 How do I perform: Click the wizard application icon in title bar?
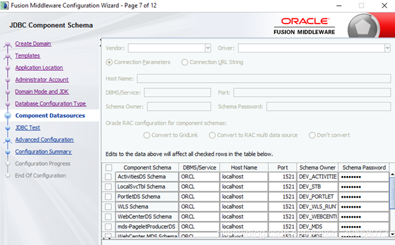[4, 5]
